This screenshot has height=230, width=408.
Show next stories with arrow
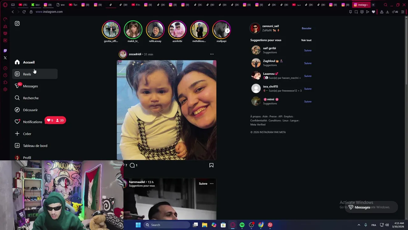coord(227,31)
